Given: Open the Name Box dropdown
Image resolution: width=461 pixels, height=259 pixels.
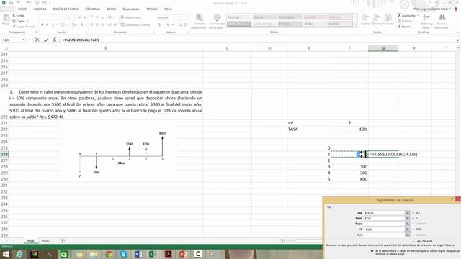Looking at the screenshot, I should point(23,40).
